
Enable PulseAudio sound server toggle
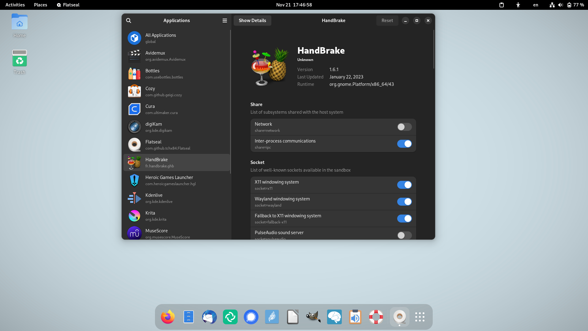tap(404, 235)
